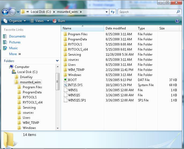Click the Forward navigation arrow
Image resolution: width=184 pixels, height=149 pixels.
click(13, 12)
